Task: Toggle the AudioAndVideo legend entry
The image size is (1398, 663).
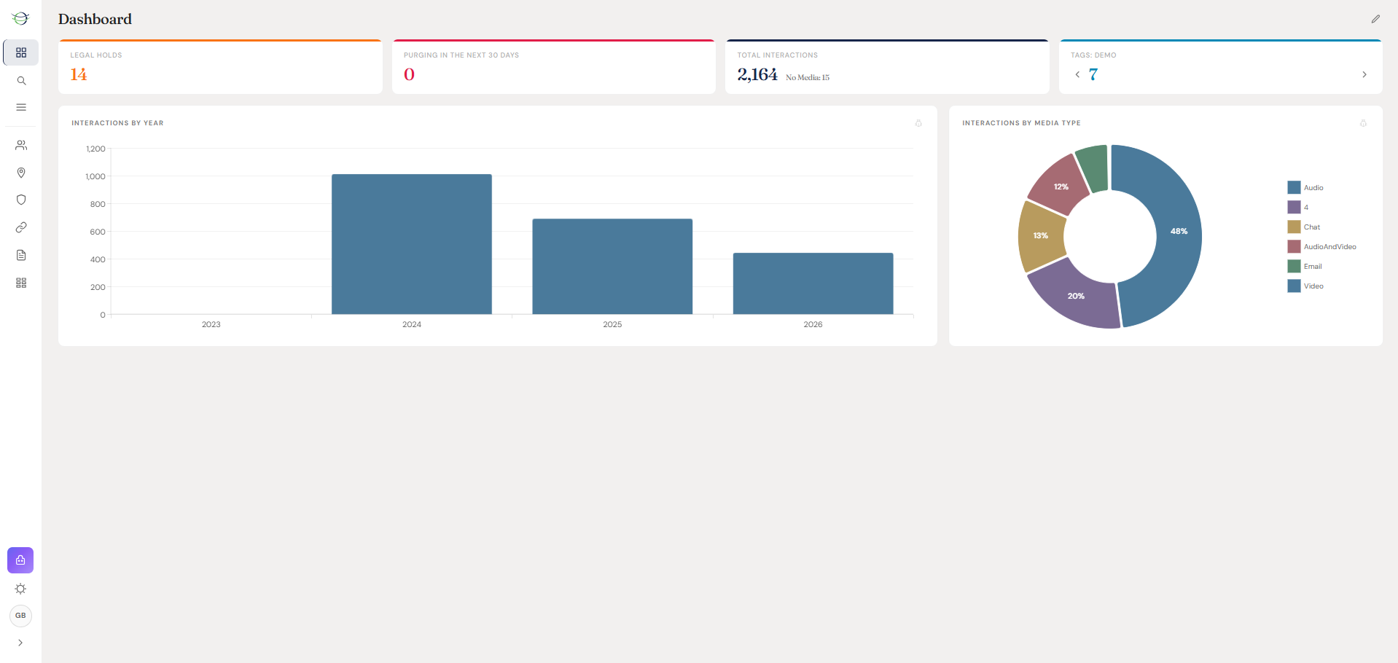Action: (x=1321, y=246)
